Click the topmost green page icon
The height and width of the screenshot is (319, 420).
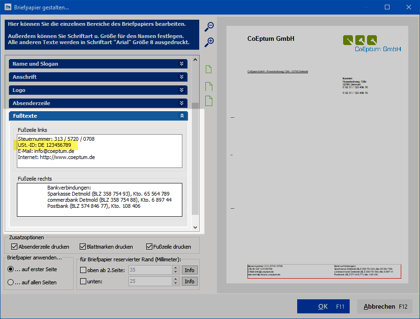point(209,69)
